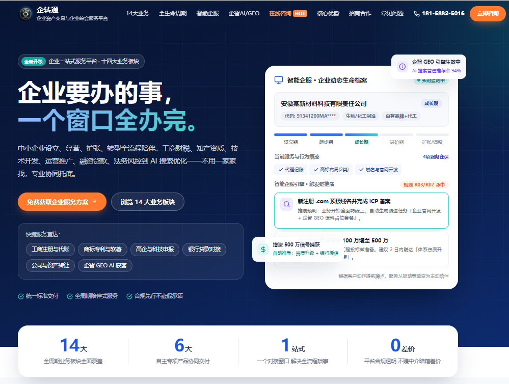This screenshot has height=384, width=509.
Task: Click the search icon in ICP 备案 card
Action: [x=287, y=204]
